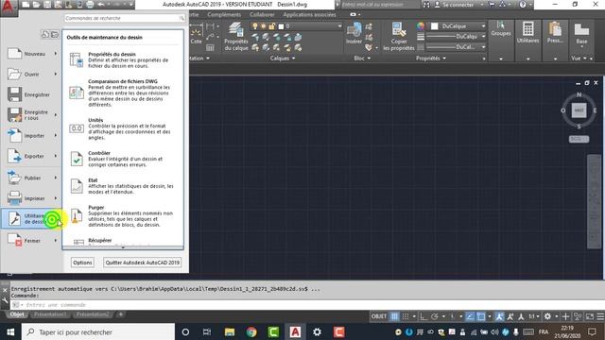Viewport: 605px width, 340px height.
Task: Run Purger to remove unused items
Action: point(123,216)
